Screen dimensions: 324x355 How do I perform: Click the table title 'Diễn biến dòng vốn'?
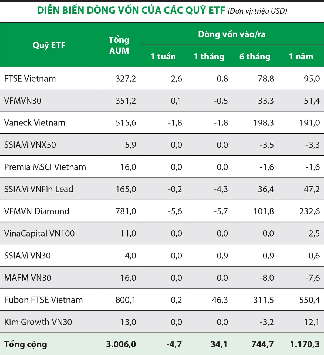coord(131,10)
